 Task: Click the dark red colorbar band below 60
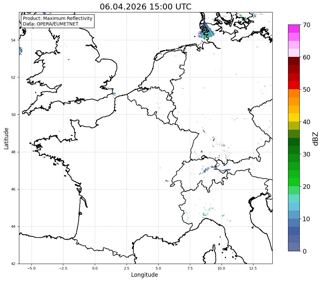(294, 61)
